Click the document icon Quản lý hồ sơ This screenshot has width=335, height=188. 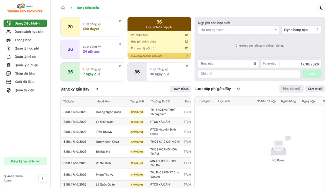(x=8, y=57)
